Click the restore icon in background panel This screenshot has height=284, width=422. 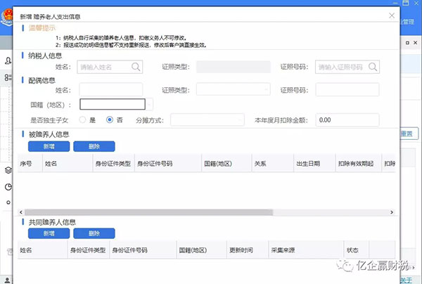(x=407, y=43)
